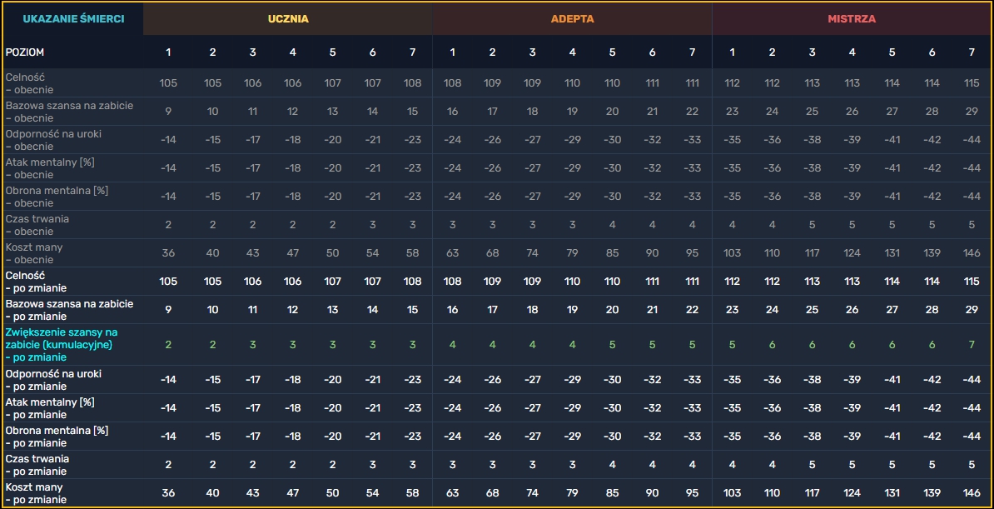
Task: Click 'Bazowa szansa na zabicie – obecnie' label
Action: (69, 111)
